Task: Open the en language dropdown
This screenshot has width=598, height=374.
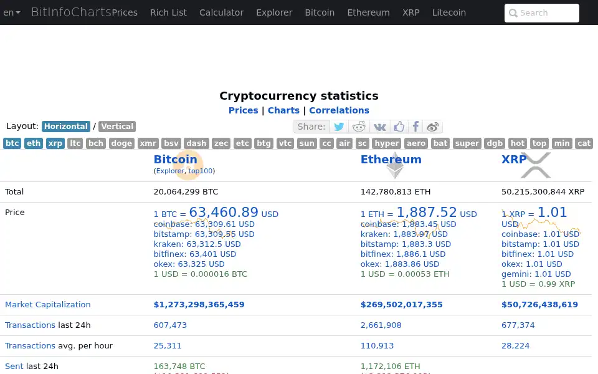Action: click(x=11, y=12)
